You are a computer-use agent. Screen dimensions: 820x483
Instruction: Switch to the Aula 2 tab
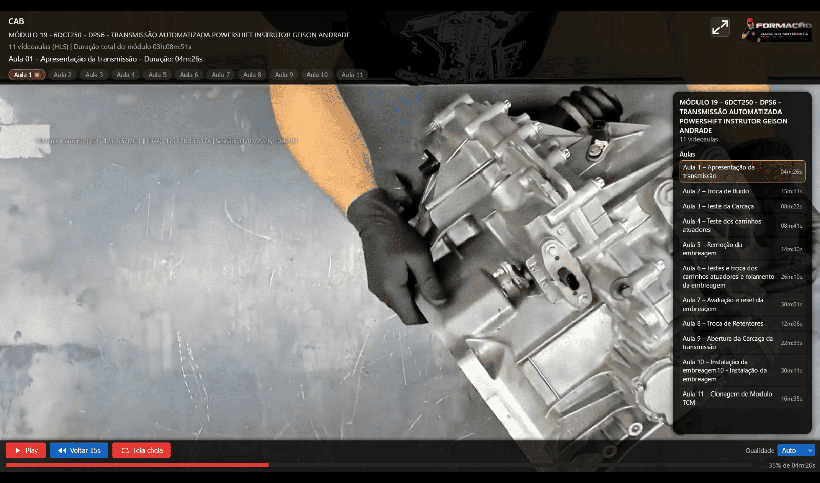(x=63, y=75)
